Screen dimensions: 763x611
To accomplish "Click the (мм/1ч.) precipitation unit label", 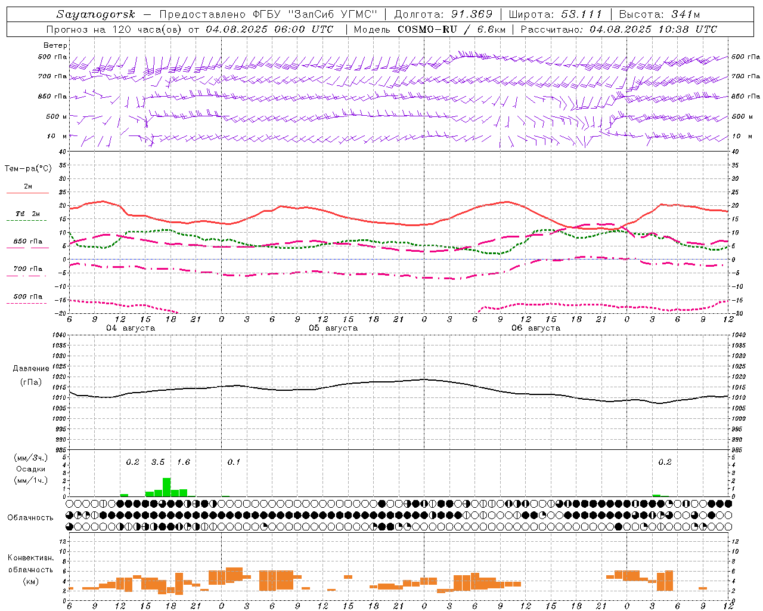I will tap(30, 480).
